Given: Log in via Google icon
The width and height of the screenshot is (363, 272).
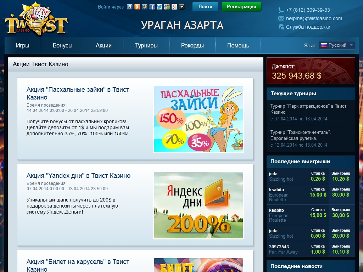Looking at the screenshot, I should [167, 7].
